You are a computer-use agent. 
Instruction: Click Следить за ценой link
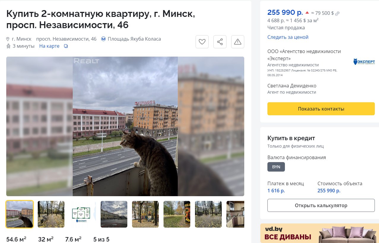point(288,37)
